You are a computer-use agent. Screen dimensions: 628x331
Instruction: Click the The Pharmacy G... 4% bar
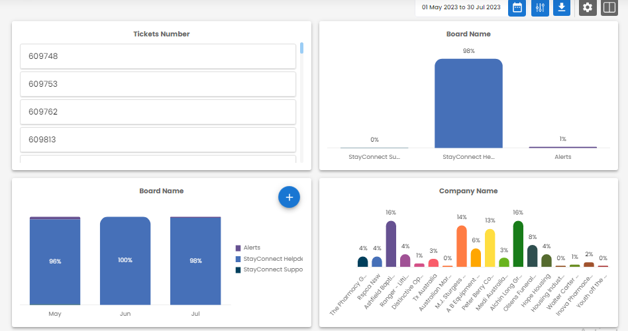click(363, 261)
